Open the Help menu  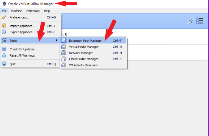[47, 11]
